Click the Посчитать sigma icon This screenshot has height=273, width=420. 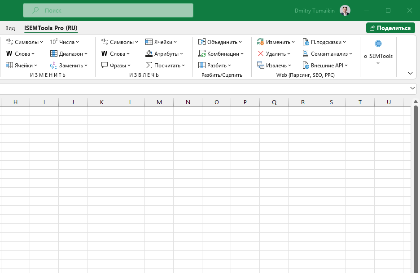[x=149, y=66]
